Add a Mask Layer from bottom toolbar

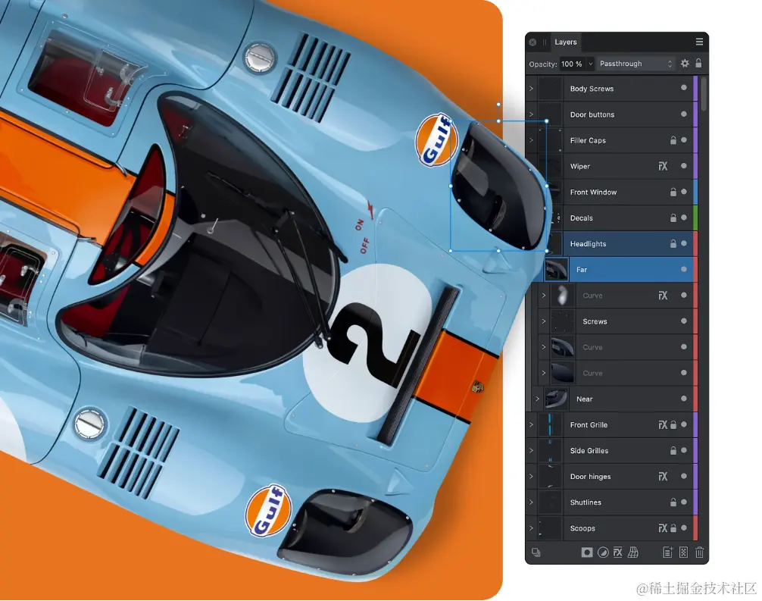point(586,552)
